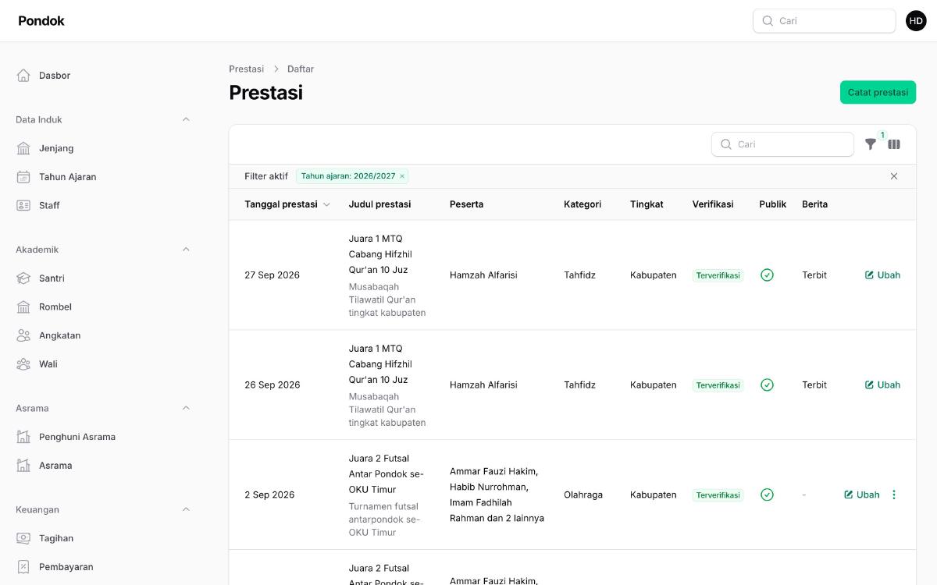Open Rombel menu item

click(x=103, y=307)
